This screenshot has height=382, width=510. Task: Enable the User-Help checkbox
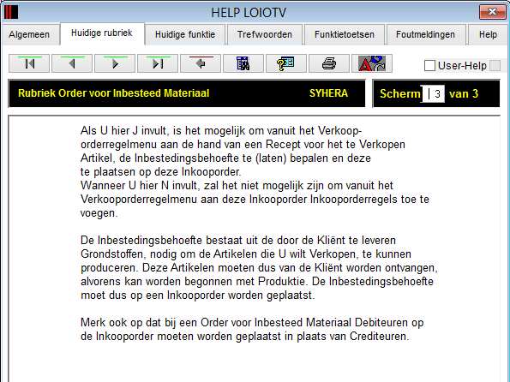(x=429, y=66)
